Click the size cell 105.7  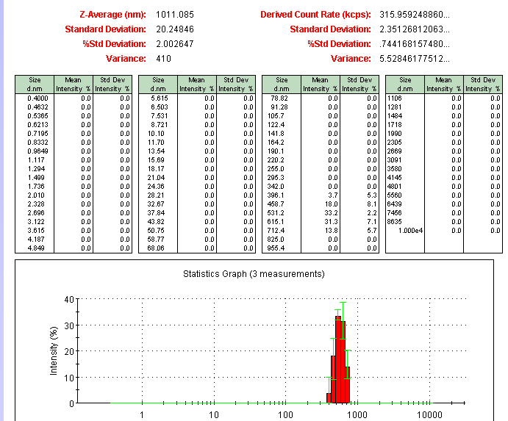276,116
